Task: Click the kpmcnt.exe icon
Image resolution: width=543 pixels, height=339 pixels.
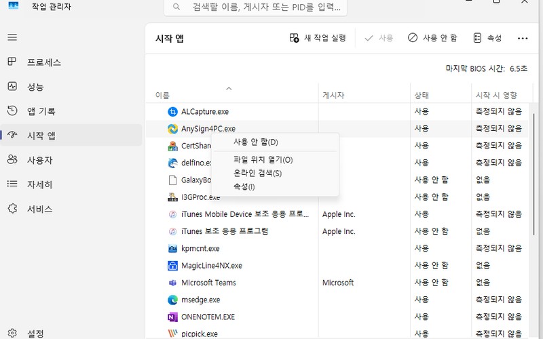Action: click(x=172, y=248)
